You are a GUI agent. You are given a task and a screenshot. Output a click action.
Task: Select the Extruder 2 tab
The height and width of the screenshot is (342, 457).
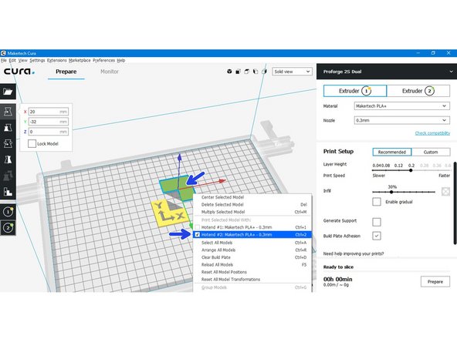(418, 91)
